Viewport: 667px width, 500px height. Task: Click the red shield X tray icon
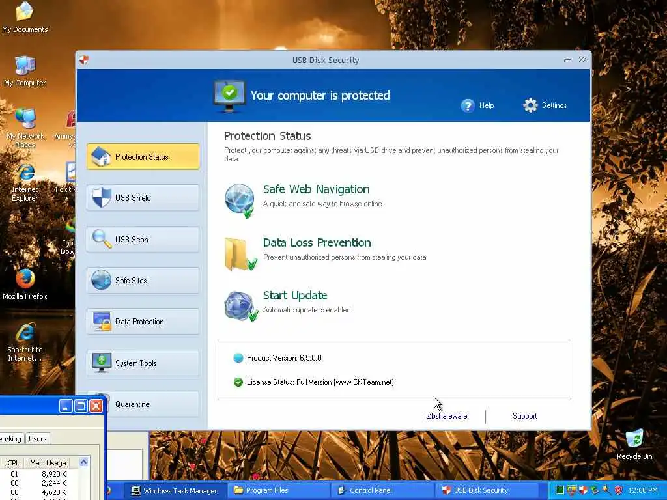coord(618,490)
